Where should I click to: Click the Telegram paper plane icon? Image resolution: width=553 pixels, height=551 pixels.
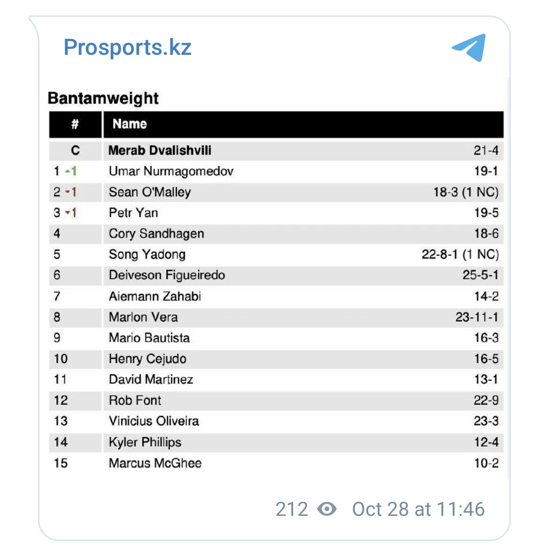(470, 47)
